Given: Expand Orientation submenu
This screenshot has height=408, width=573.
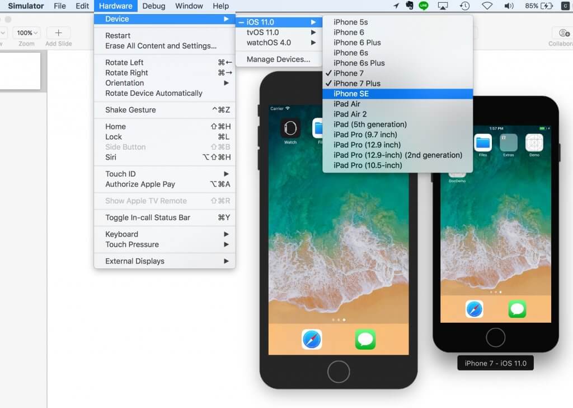Looking at the screenshot, I should pyautogui.click(x=165, y=83).
